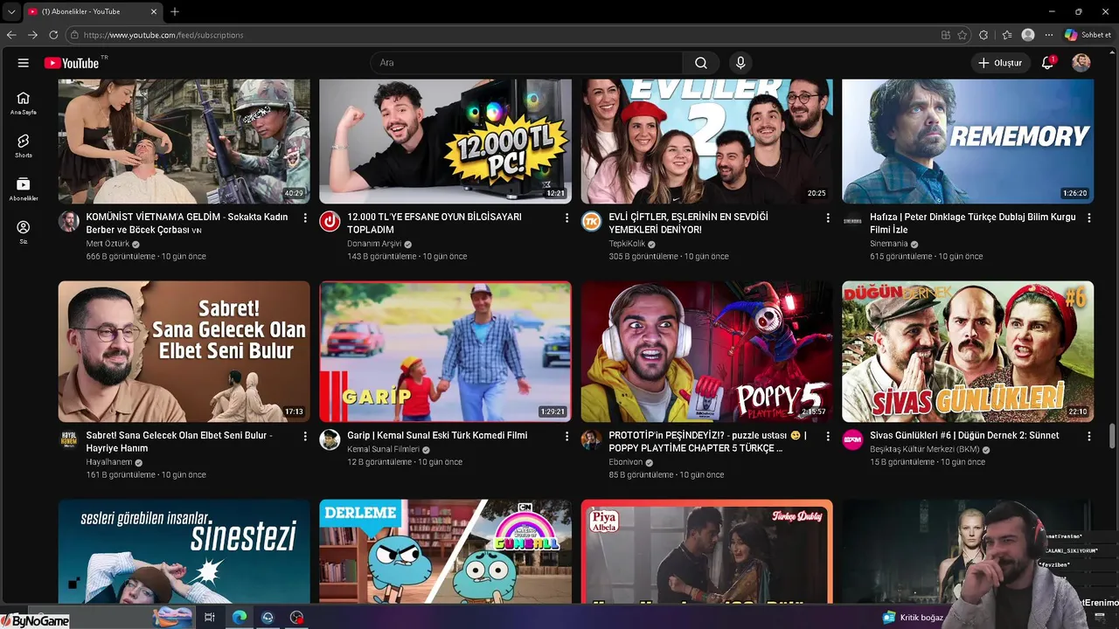Click the TepkiKolik channel avatar
Image resolution: width=1119 pixels, height=629 pixels.
(x=592, y=221)
